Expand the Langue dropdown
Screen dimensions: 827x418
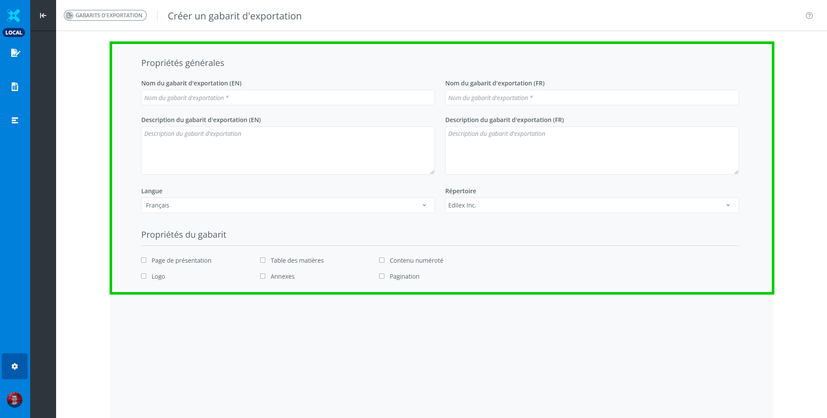288,205
